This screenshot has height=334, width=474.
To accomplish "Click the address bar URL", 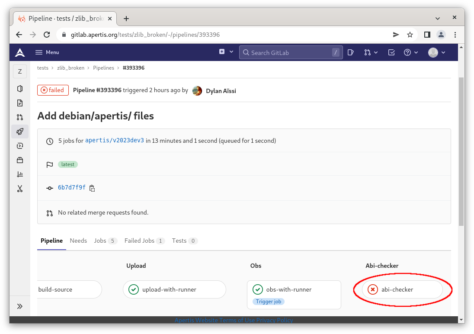I will point(145,35).
